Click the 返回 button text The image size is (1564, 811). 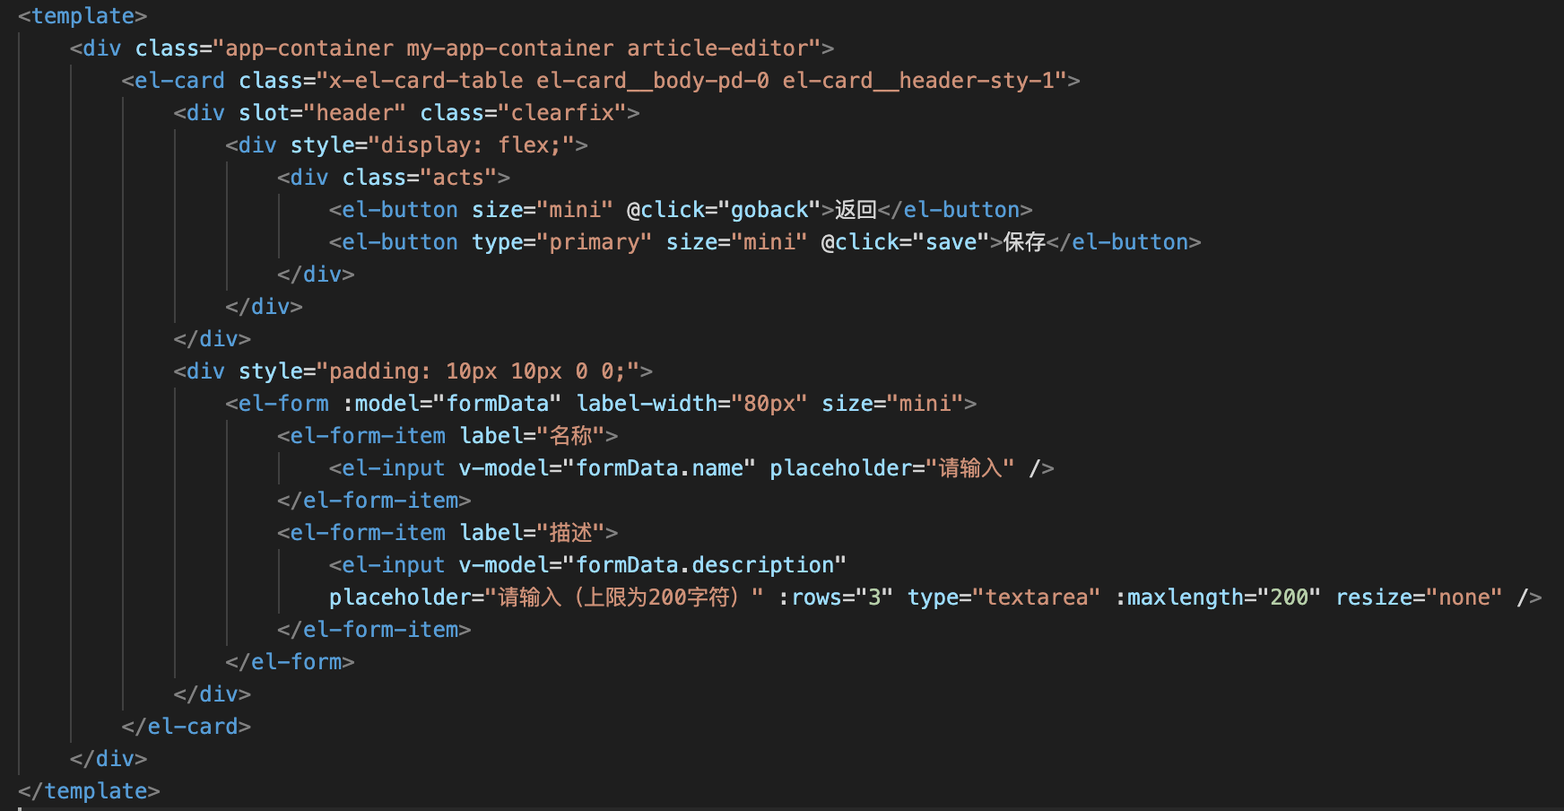click(x=856, y=210)
